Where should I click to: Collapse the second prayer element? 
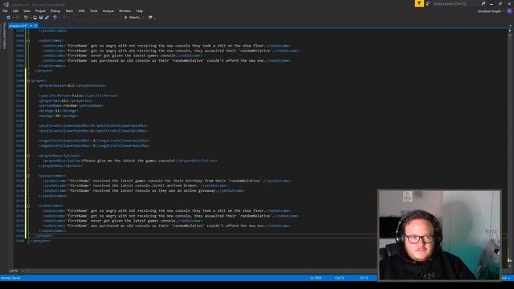click(28, 80)
